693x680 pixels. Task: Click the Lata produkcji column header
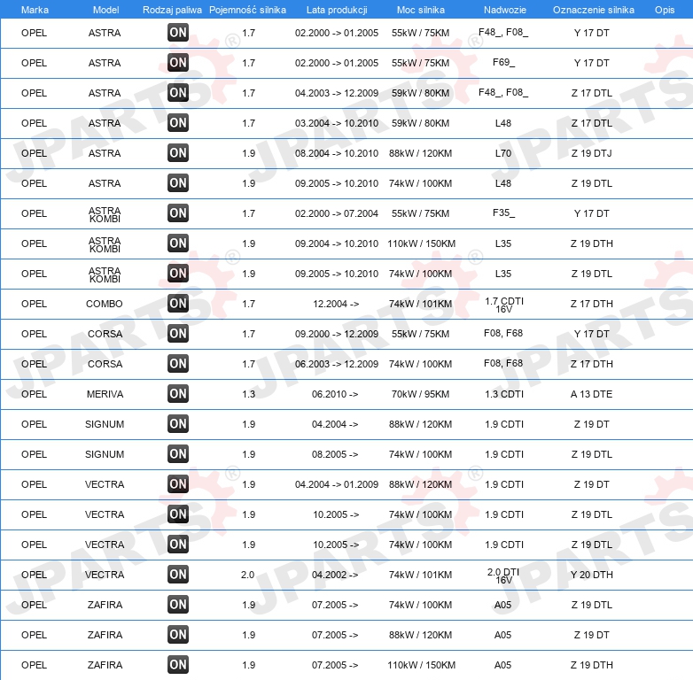[337, 10]
